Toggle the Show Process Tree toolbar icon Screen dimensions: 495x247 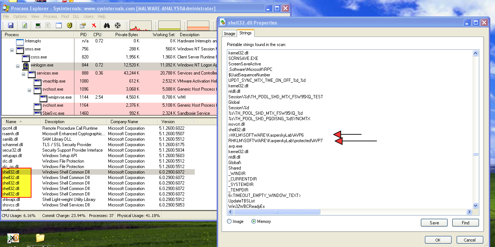pyautogui.click(x=48, y=25)
